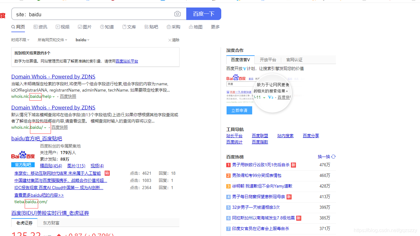This screenshot has width=420, height=236.
Task: Open 视频(4) link
Action: (97, 166)
